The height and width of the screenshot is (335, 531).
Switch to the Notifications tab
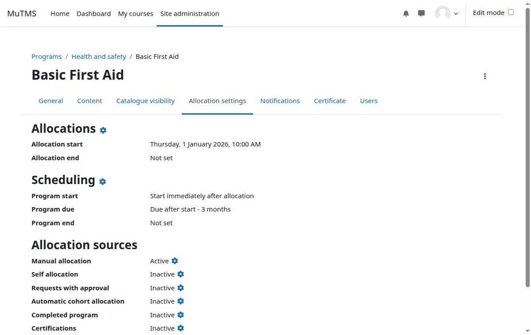(x=280, y=101)
